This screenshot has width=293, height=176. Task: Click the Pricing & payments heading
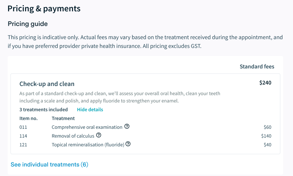pyautogui.click(x=44, y=8)
